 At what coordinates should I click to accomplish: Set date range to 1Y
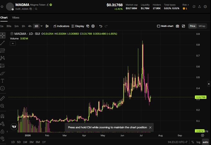44,142
